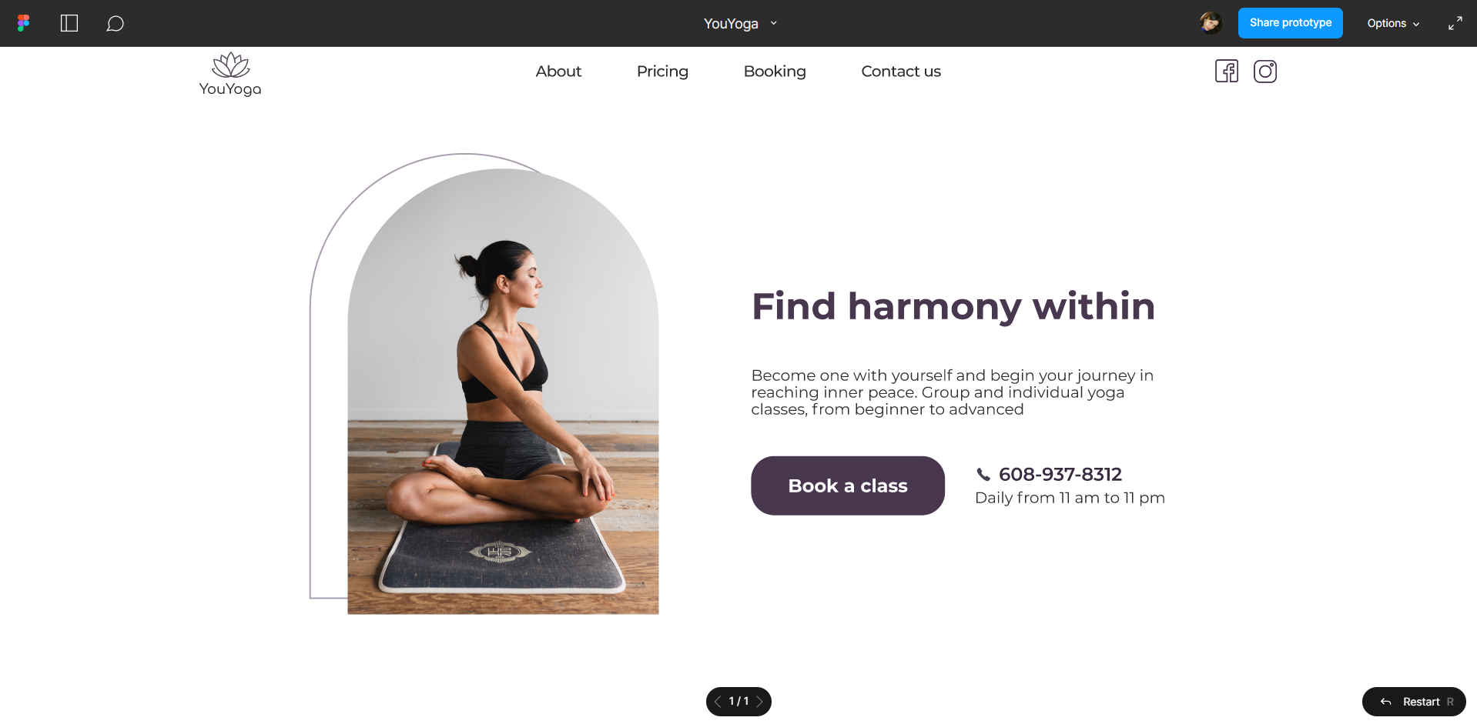
Task: Go to the previous frame arrow
Action: pos(718,702)
